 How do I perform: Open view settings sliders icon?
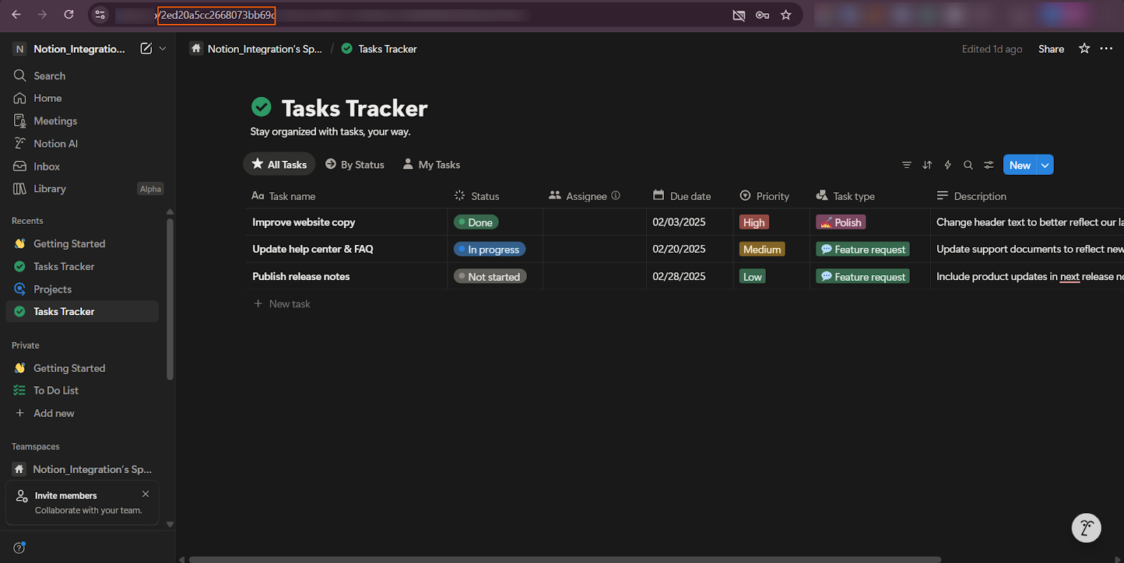pos(988,165)
